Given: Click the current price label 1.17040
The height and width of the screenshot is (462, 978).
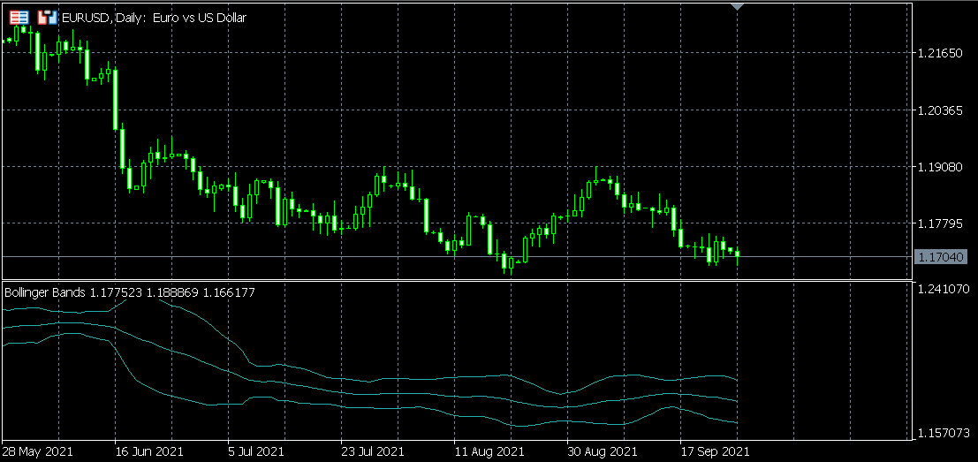Looking at the screenshot, I should click(x=939, y=257).
